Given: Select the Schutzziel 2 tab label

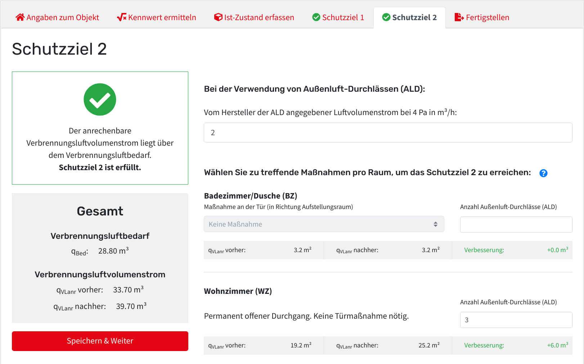Looking at the screenshot, I should click(x=414, y=17).
